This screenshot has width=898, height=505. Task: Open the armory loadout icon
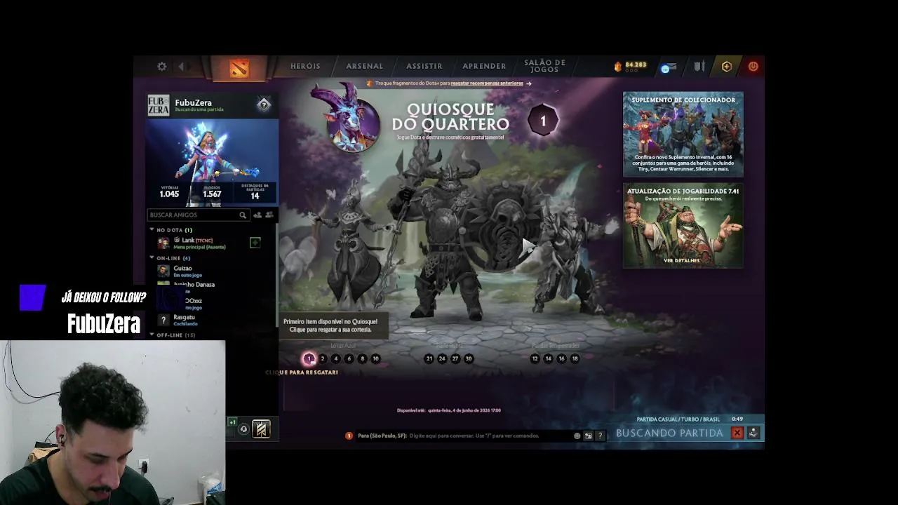(699, 67)
